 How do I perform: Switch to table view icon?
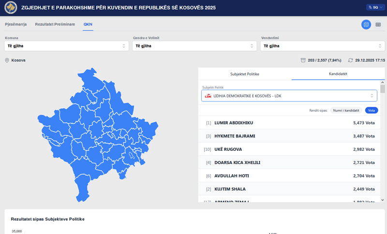(378, 25)
